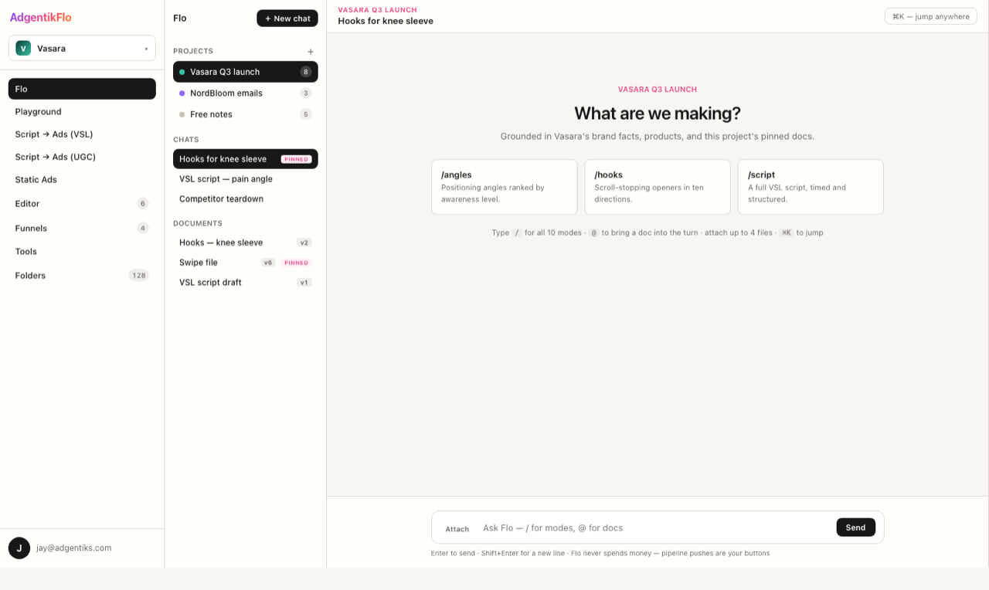Start a new chat

tap(287, 18)
